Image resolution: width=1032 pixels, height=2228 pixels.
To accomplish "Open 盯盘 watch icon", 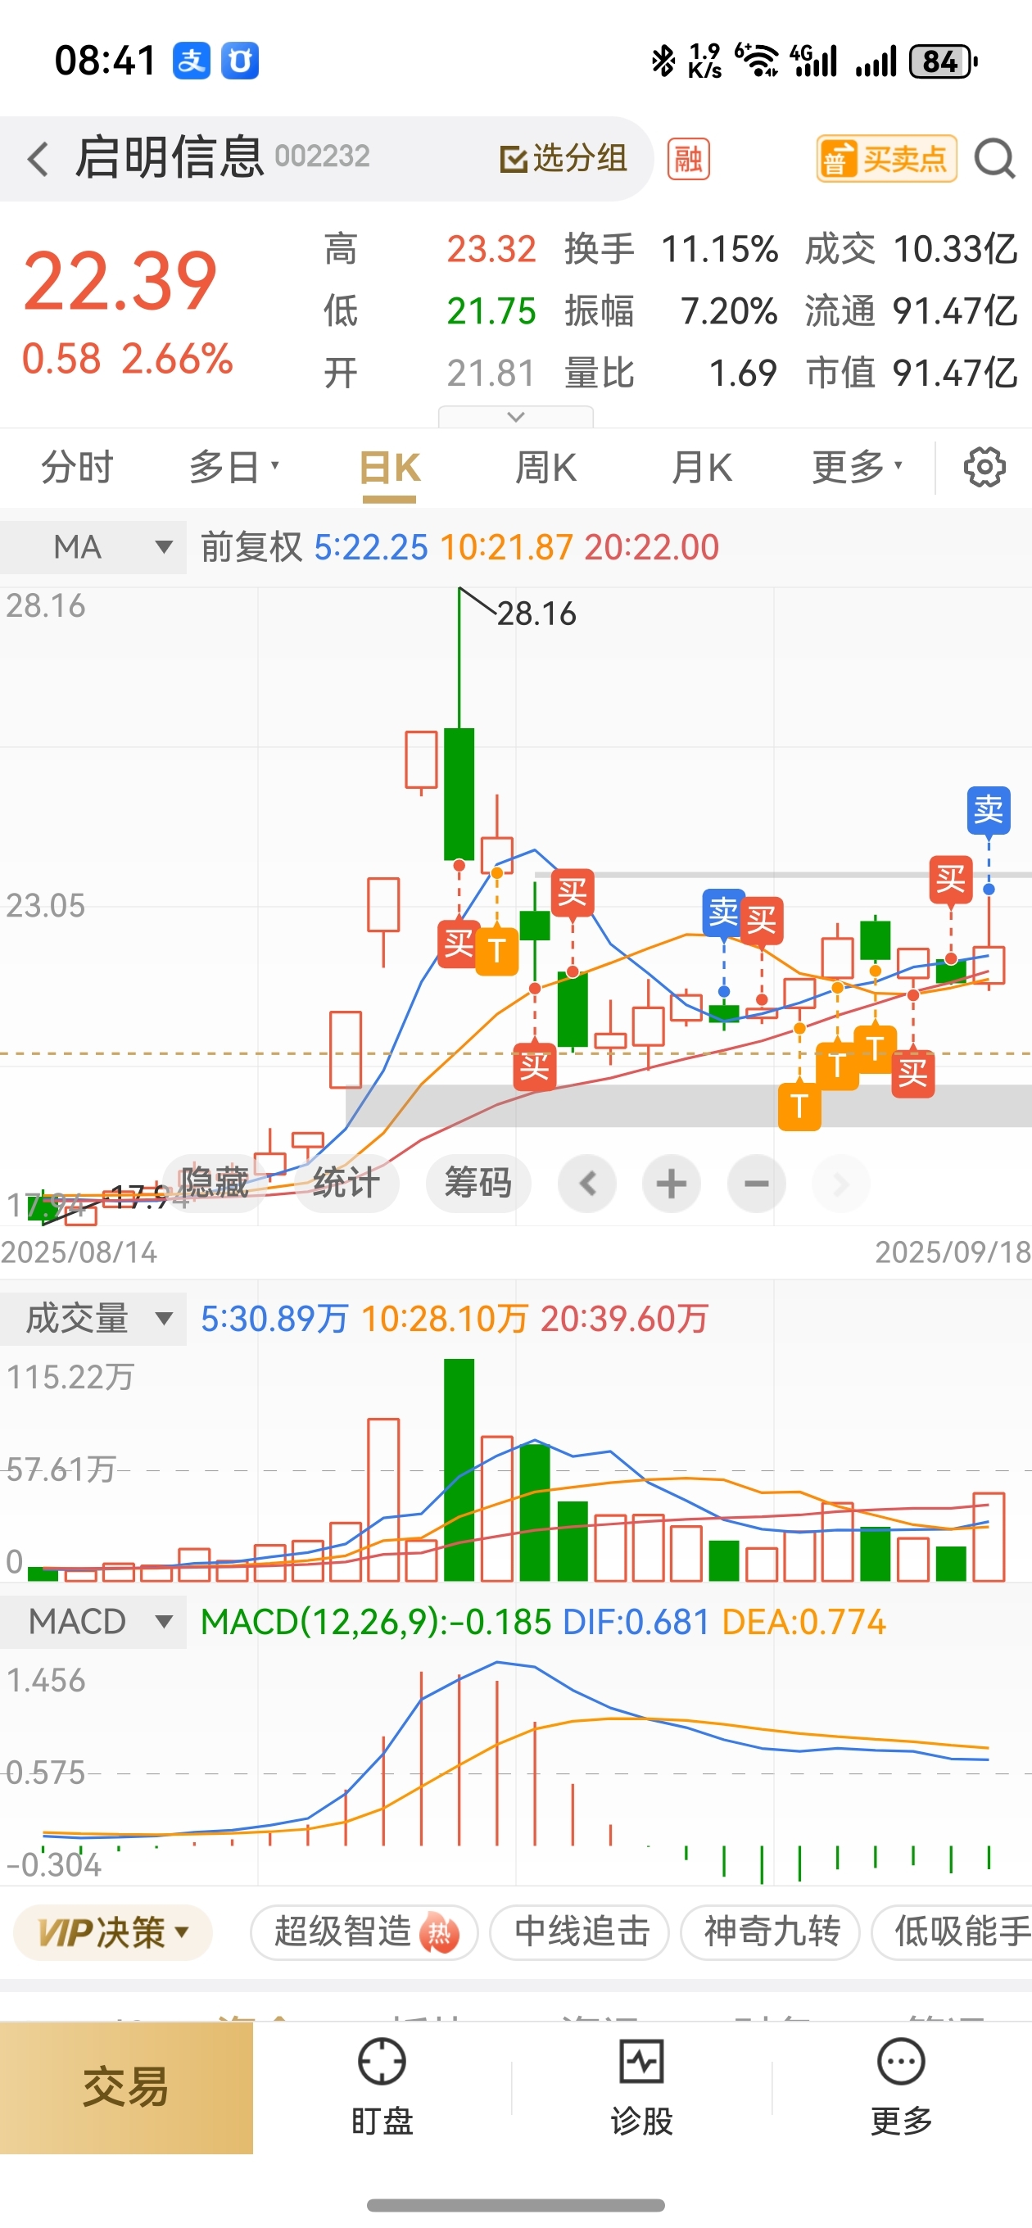I will pyautogui.click(x=382, y=2087).
